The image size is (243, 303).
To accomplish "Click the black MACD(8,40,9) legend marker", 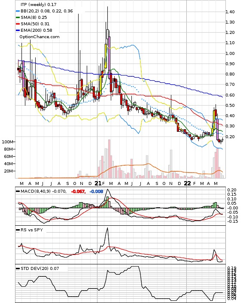I will point(18,191).
